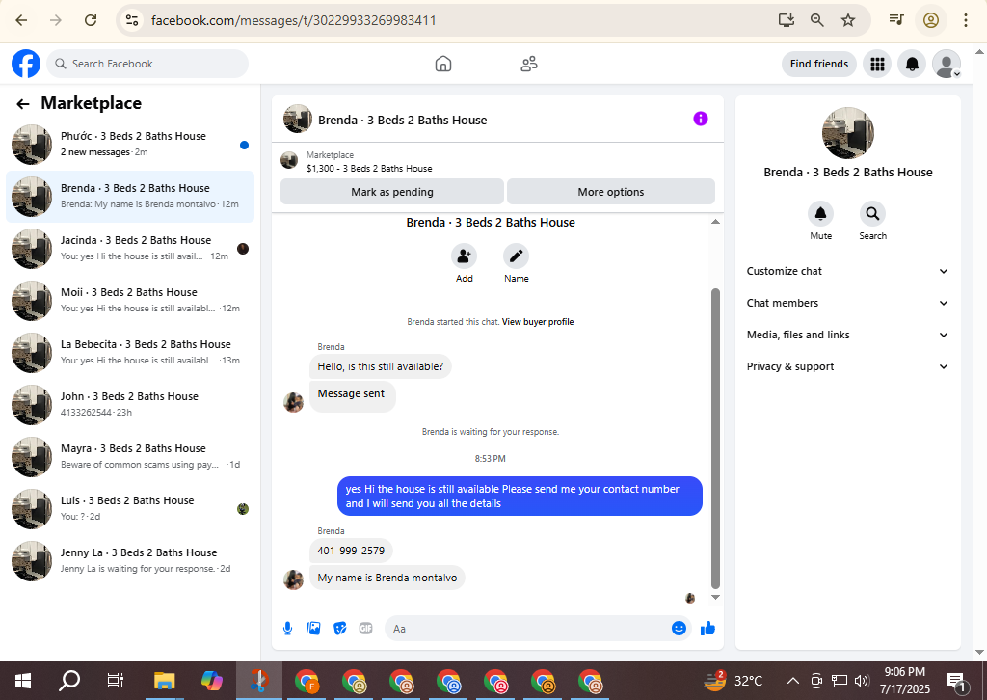Click the Facebook logo icon
The height and width of the screenshot is (700, 987).
coord(26,64)
